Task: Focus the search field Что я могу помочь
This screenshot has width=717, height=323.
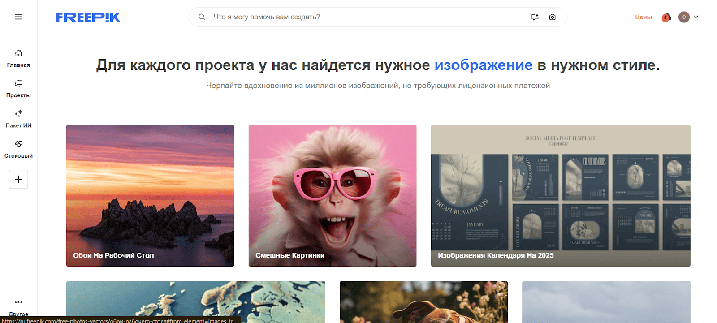Action: click(x=365, y=17)
